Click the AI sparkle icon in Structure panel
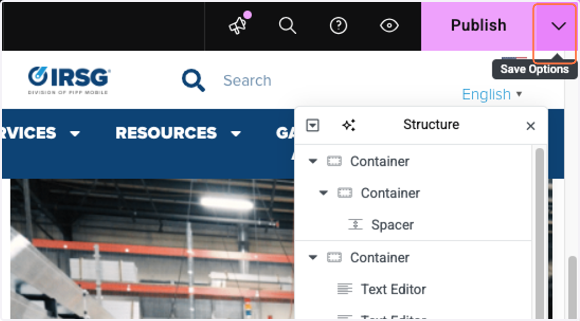Image resolution: width=580 pixels, height=321 pixels. 348,126
